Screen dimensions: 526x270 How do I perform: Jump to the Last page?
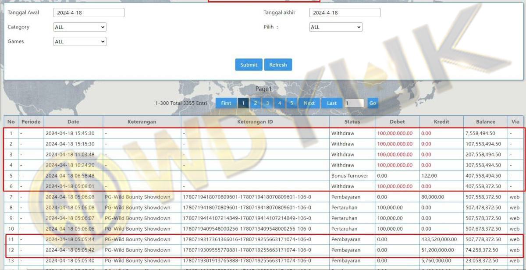332,103
